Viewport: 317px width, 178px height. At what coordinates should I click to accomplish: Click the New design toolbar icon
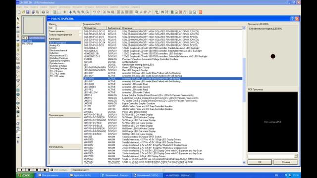tap(19, 12)
